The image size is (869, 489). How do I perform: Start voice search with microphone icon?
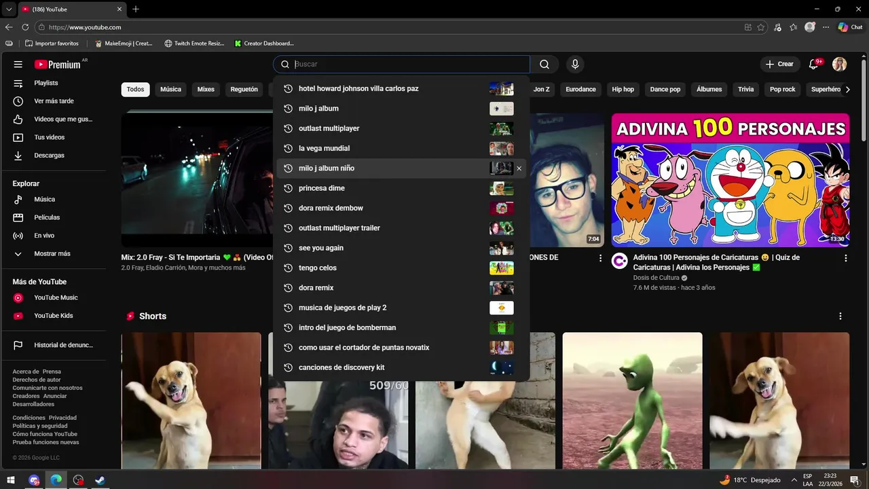coord(575,65)
